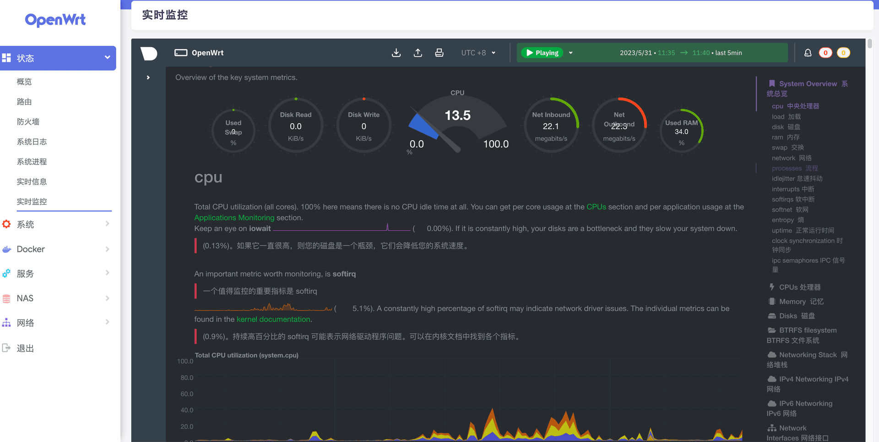Screen dimensions: 879x442
Task: Select the 系统日志 menu item
Action: click(32, 142)
